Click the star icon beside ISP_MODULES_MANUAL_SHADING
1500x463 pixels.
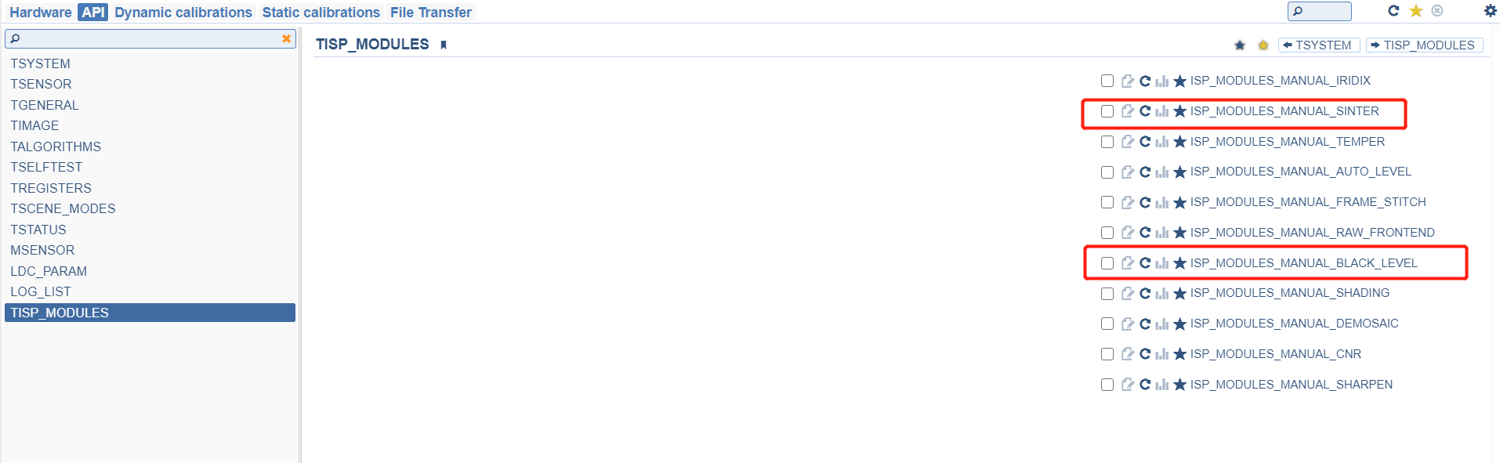click(1179, 294)
